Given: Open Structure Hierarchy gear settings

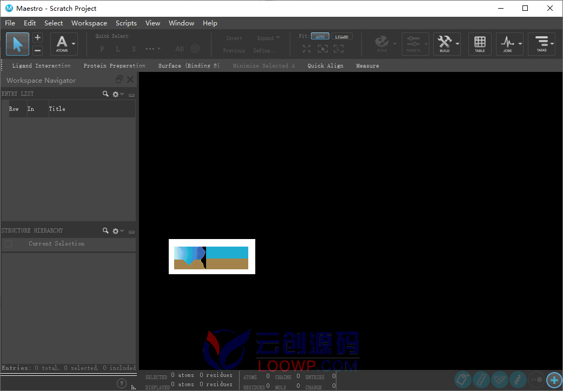Looking at the screenshot, I should [x=118, y=231].
